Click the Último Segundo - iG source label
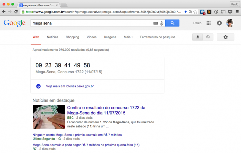This screenshot has width=241, height=153. (46, 139)
